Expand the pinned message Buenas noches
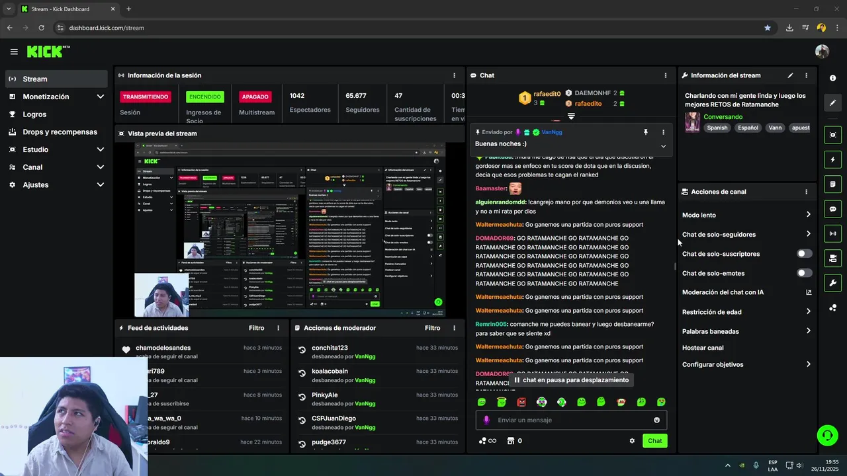The image size is (847, 476). 663,146
